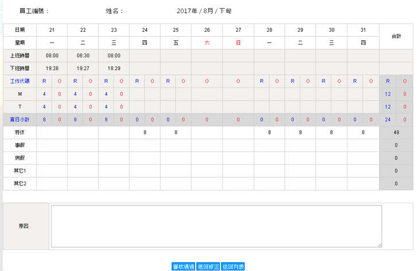Viewport: 418px width, 271px height.
Task: Select the day 24 特休 cell showing 8
Action: 145,132
